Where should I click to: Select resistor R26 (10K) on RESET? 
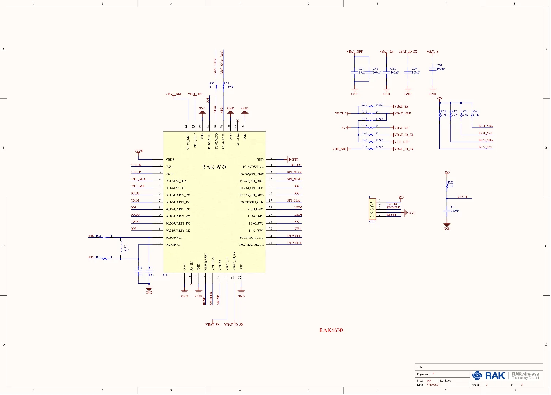(447, 186)
